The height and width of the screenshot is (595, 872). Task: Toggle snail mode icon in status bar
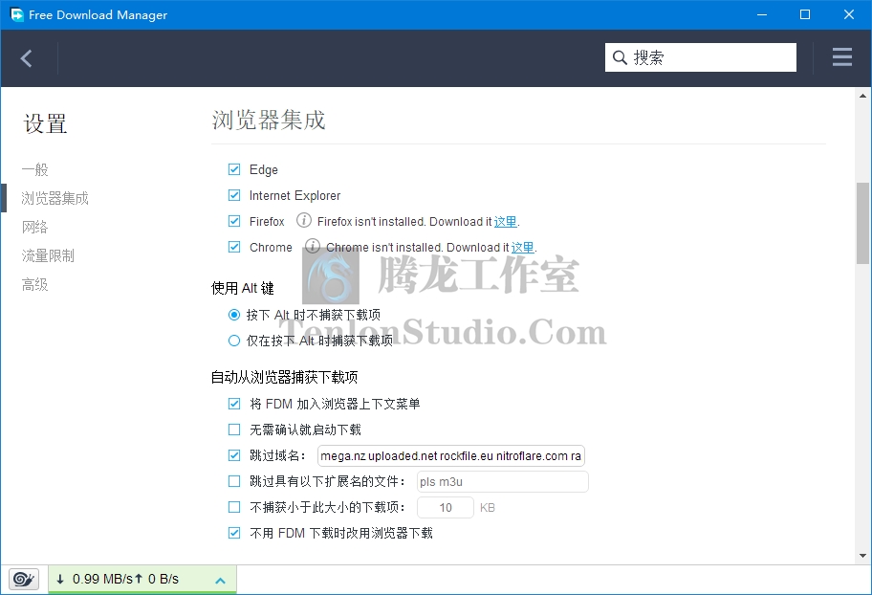23,580
